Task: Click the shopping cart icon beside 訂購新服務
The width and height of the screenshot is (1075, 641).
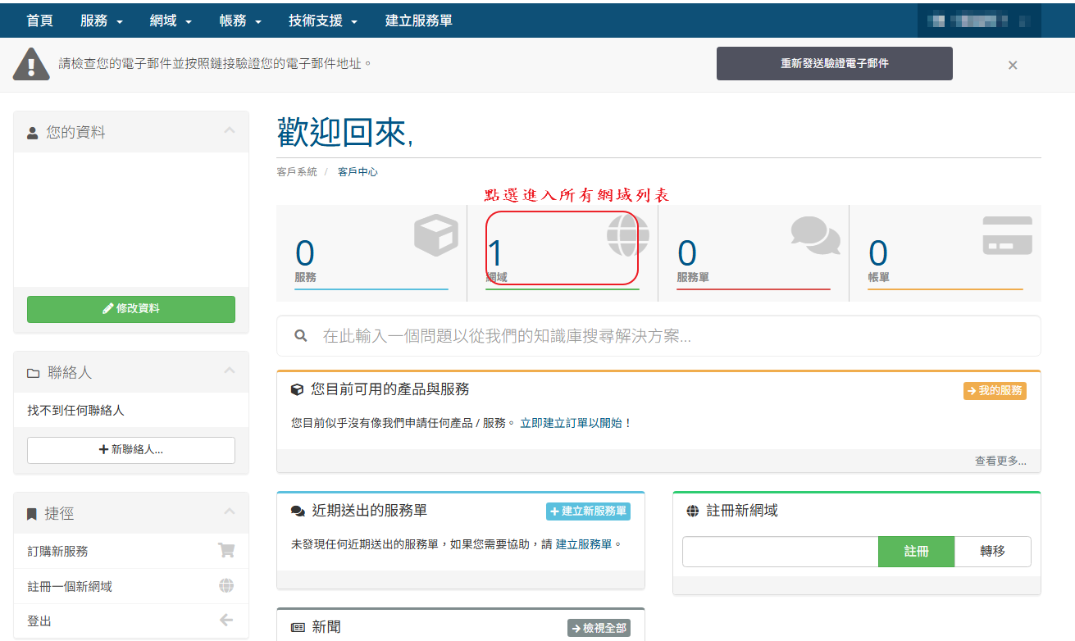Action: pos(226,551)
